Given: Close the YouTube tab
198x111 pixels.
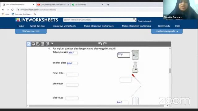Looking at the screenshot, I should tap(68, 5).
